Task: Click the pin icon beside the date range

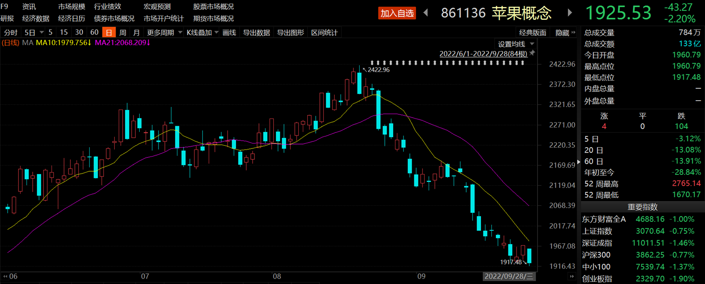Action: [x=532, y=53]
